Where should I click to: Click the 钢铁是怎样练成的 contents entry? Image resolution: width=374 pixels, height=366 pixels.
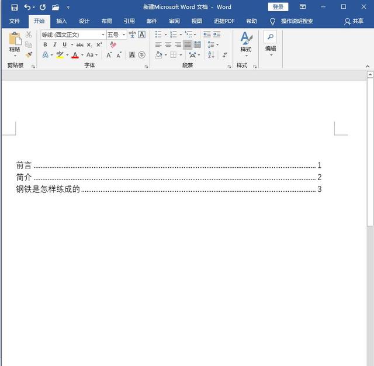(168, 189)
